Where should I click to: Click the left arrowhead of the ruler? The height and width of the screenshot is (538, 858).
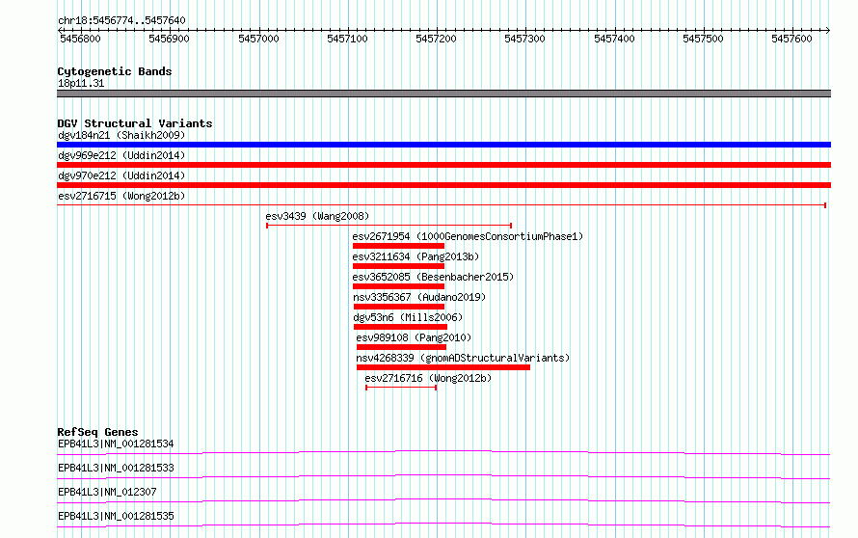60,30
